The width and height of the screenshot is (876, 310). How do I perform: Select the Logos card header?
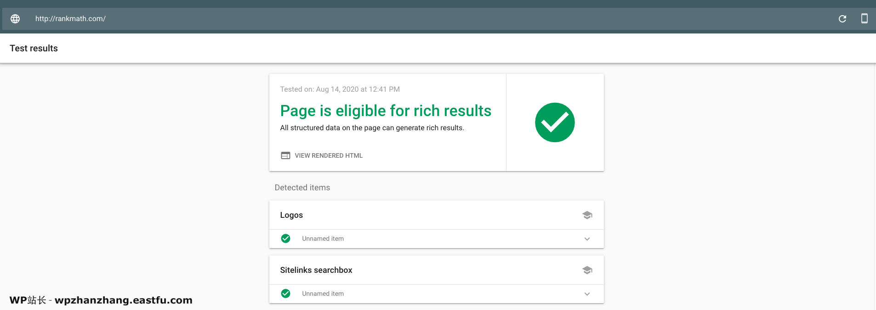coord(291,215)
